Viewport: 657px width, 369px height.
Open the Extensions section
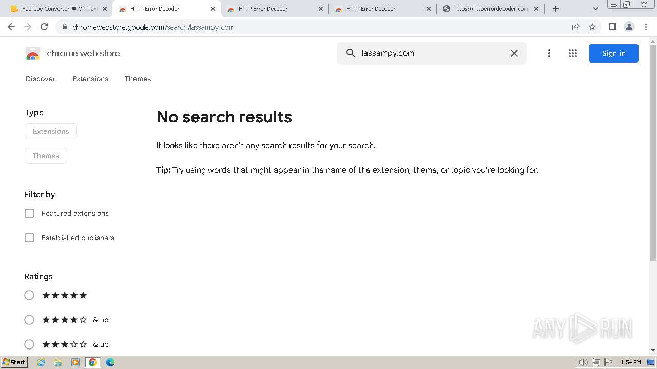(x=90, y=79)
